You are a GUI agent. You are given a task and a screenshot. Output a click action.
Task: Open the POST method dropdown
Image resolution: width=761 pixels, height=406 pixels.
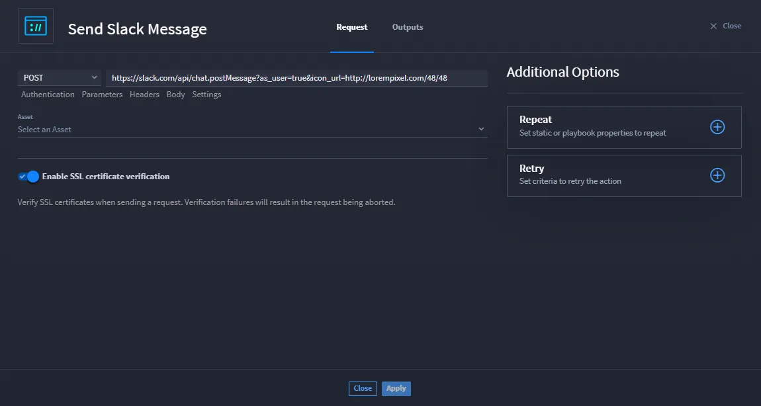click(x=60, y=77)
